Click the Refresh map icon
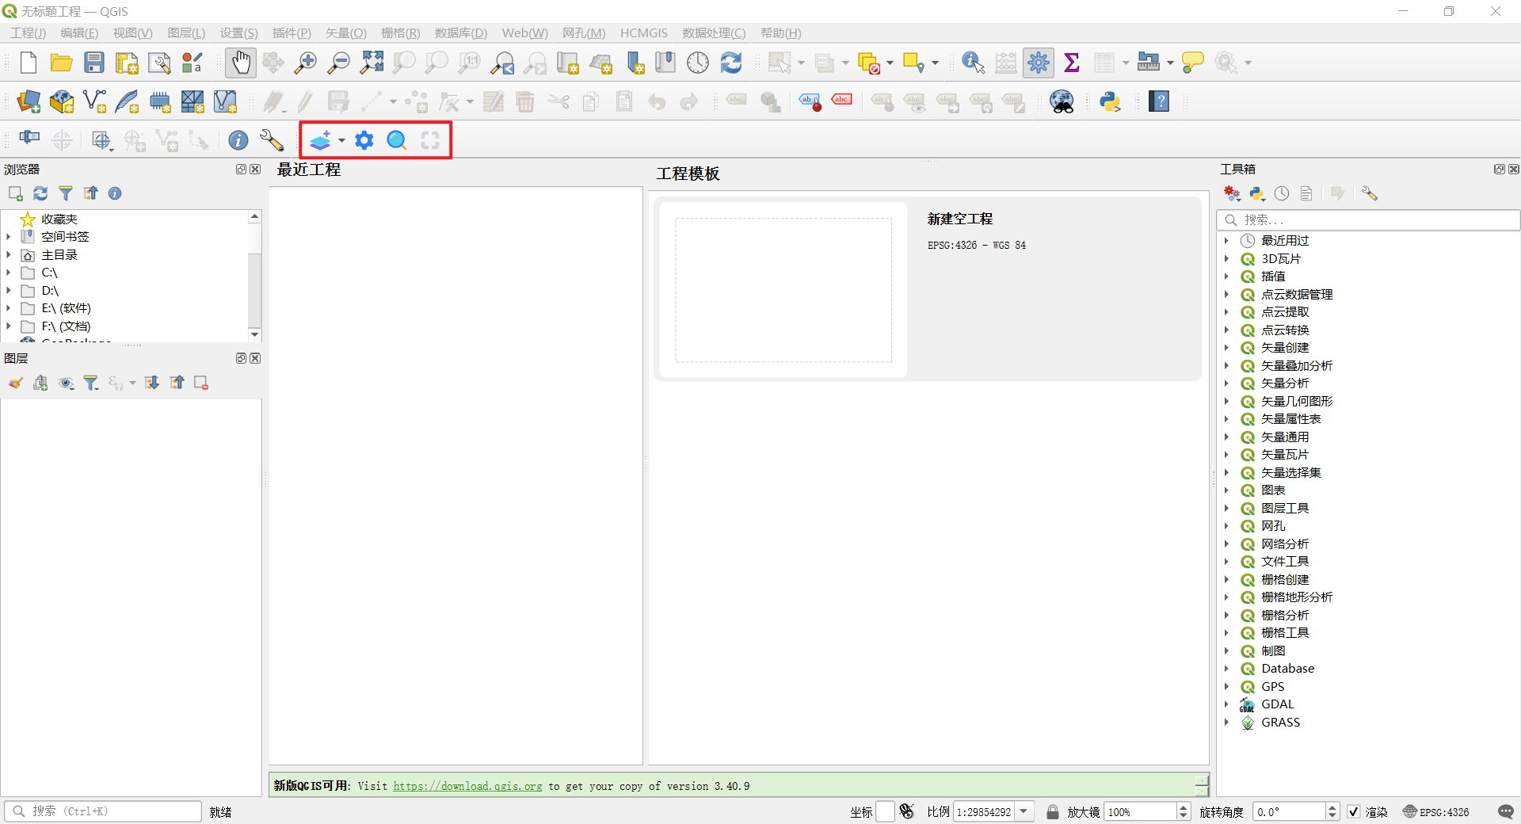Viewport: 1521px width, 824px height. coord(730,63)
